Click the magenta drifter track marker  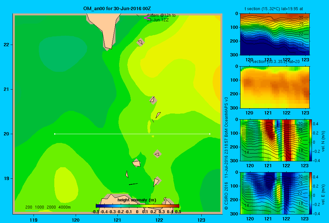click(x=146, y=18)
